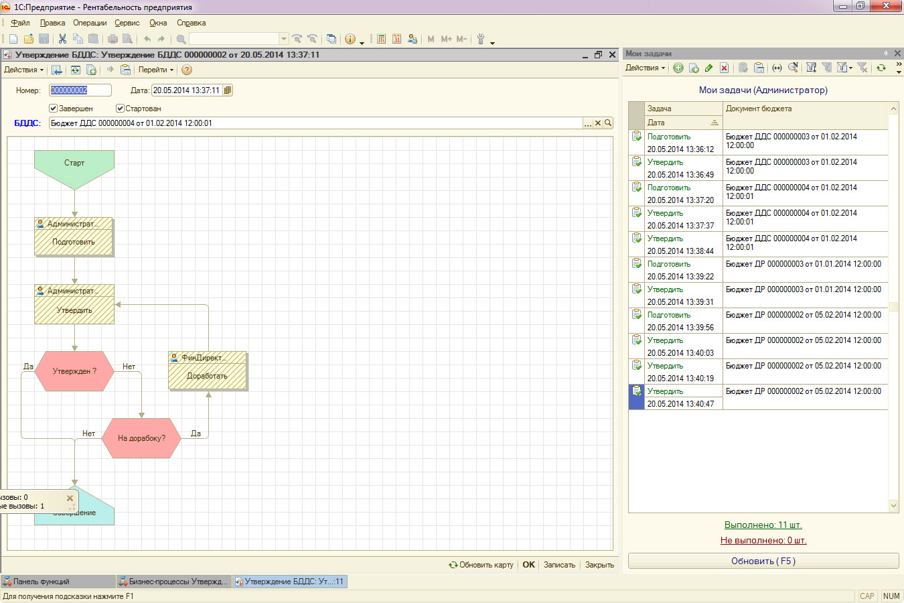Open the Перейти dropdown
The height and width of the screenshot is (603, 904).
(155, 70)
